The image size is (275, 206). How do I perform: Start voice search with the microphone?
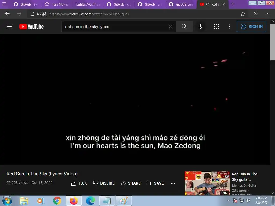[200, 27]
